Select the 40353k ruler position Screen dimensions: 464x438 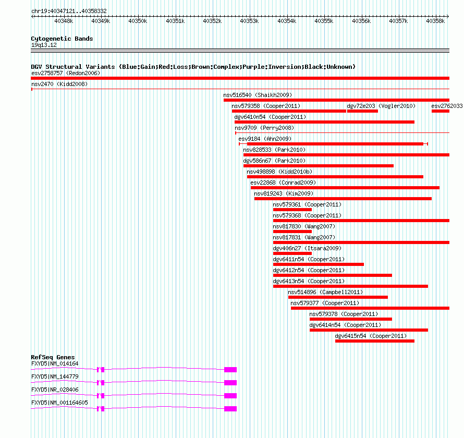pos(249,21)
